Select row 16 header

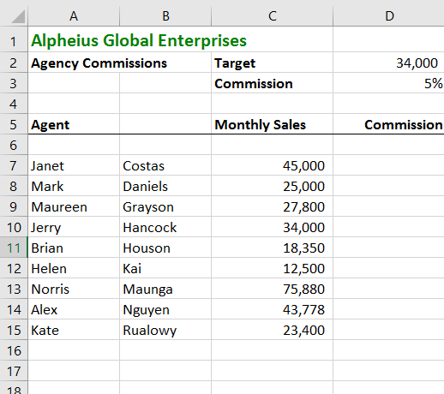click(14, 350)
